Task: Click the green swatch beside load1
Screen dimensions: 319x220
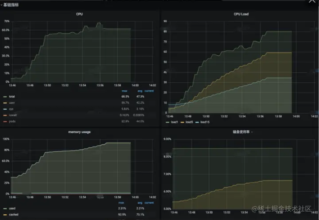Action: (167, 123)
